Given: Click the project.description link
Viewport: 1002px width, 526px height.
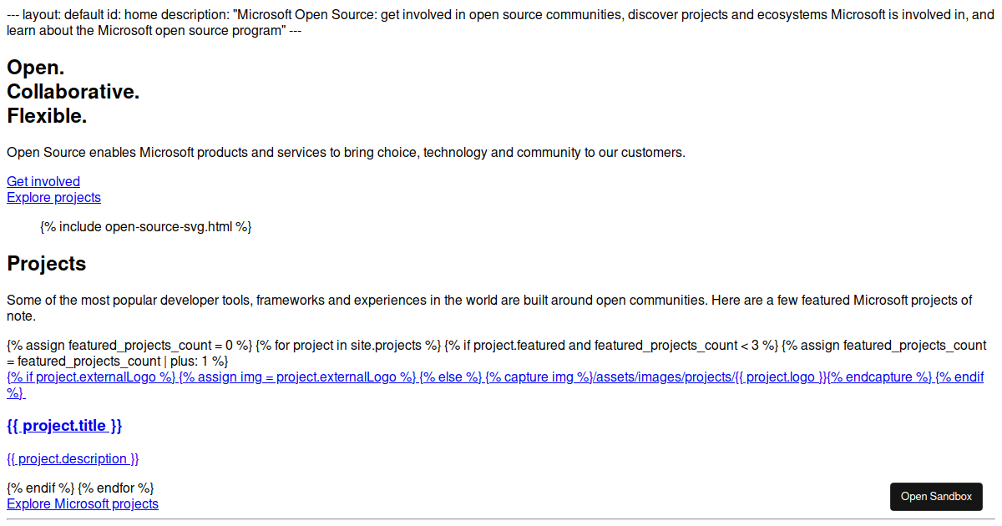Looking at the screenshot, I should [x=72, y=458].
